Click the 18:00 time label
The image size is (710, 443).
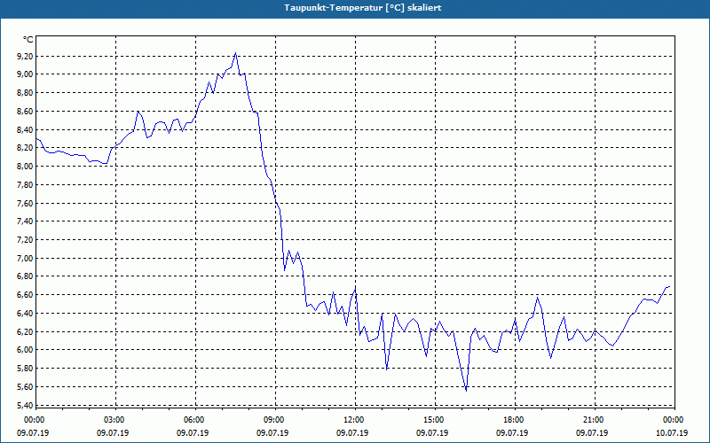coord(515,420)
